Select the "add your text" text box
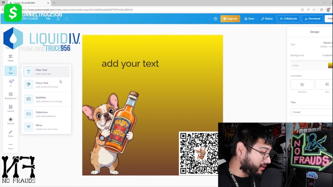The width and height of the screenshot is (333, 187). coord(130,64)
